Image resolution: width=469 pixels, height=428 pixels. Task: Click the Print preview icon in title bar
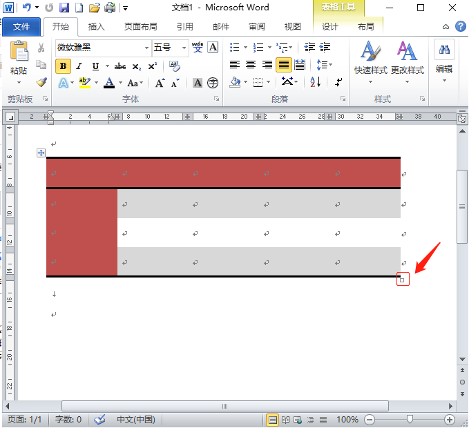click(110, 8)
